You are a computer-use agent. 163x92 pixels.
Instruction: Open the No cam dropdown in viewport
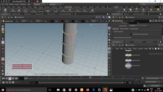tap(103, 25)
